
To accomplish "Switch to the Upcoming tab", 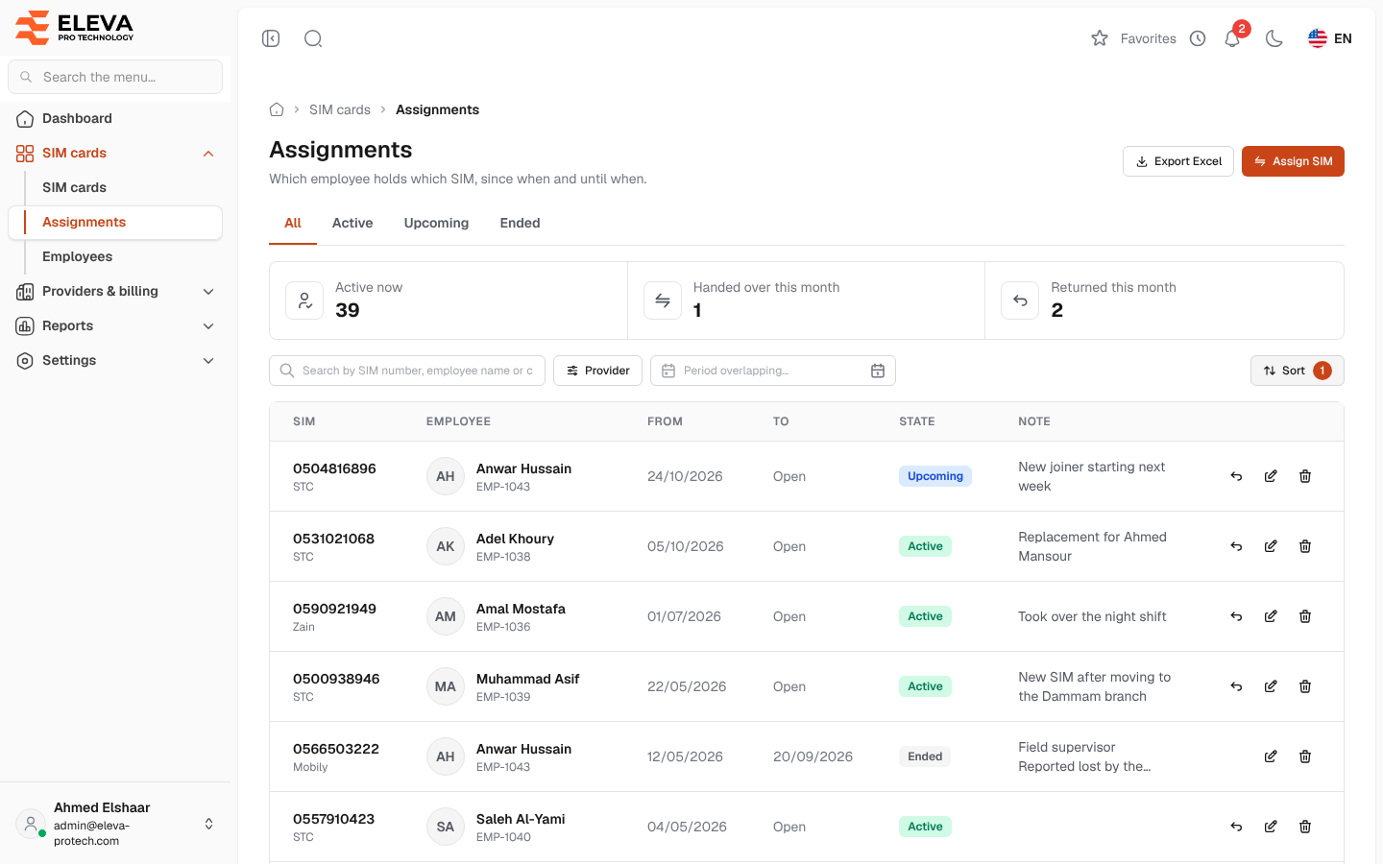I will click(436, 223).
